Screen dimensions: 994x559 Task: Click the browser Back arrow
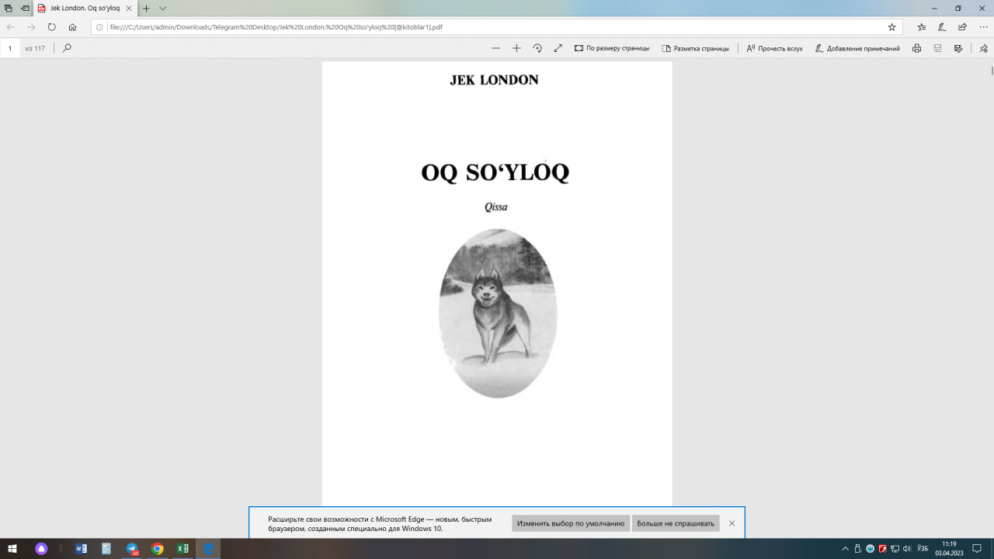(11, 26)
